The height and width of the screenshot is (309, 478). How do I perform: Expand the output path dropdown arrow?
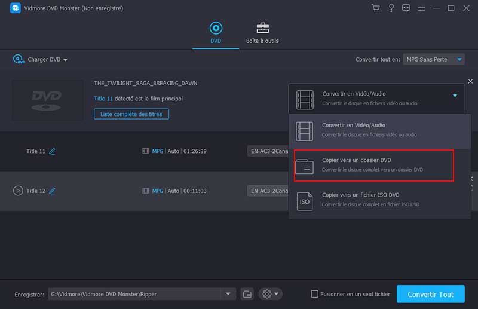pos(228,294)
